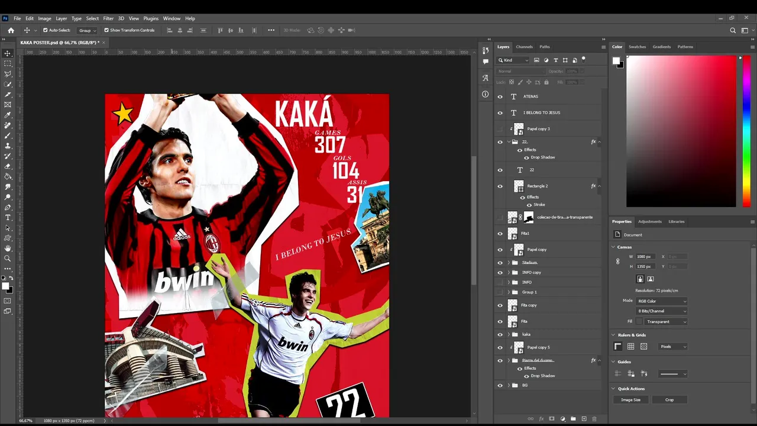Open the Kind filter dropdown

(513, 60)
